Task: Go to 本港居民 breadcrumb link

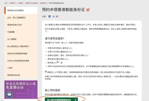Action: [x=12, y=3]
